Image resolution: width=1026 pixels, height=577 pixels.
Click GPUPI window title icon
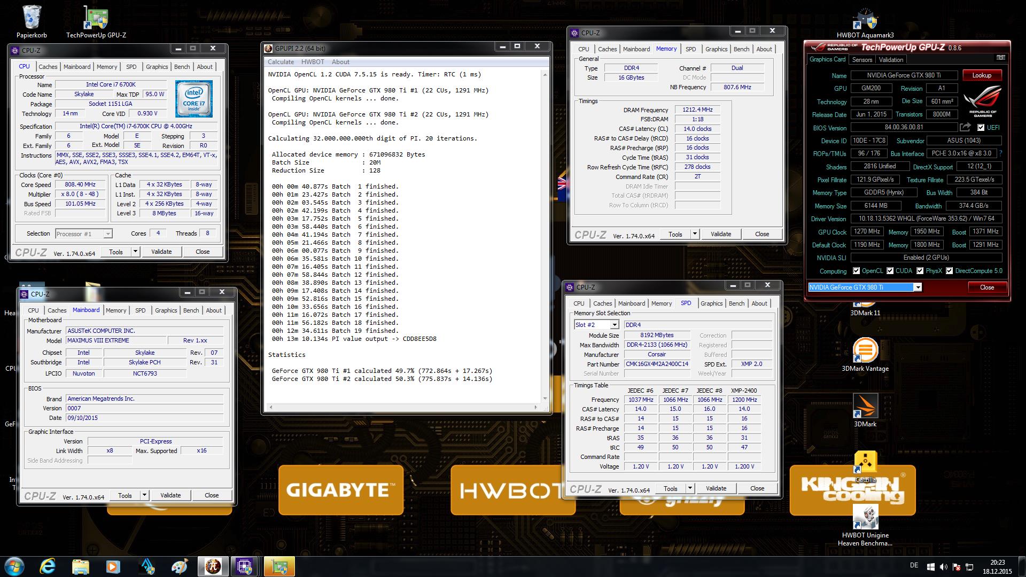tap(269, 48)
